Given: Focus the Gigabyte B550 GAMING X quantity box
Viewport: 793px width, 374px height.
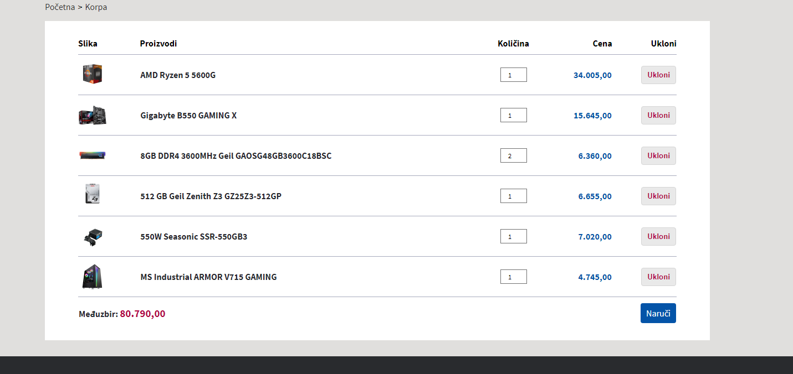Looking at the screenshot, I should coord(513,115).
